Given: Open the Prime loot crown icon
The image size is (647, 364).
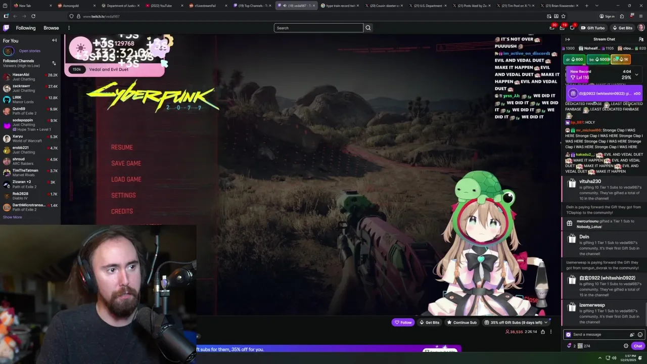Looking at the screenshot, I should (x=552, y=28).
